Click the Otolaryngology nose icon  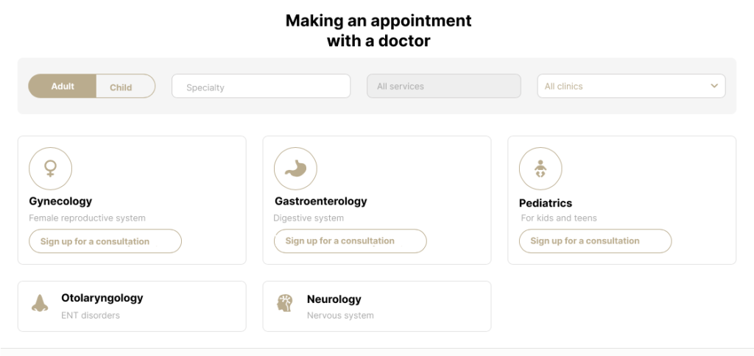click(40, 303)
